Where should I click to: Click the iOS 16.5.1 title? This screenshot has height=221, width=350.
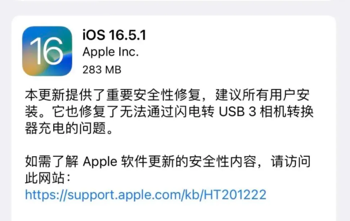pos(114,35)
